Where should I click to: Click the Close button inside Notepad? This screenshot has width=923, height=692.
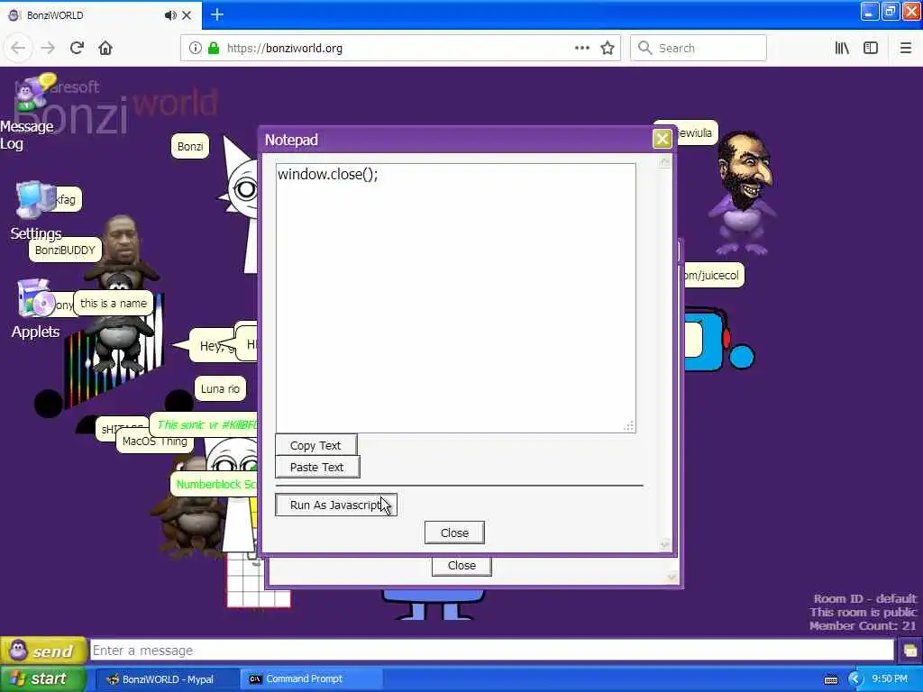click(454, 533)
